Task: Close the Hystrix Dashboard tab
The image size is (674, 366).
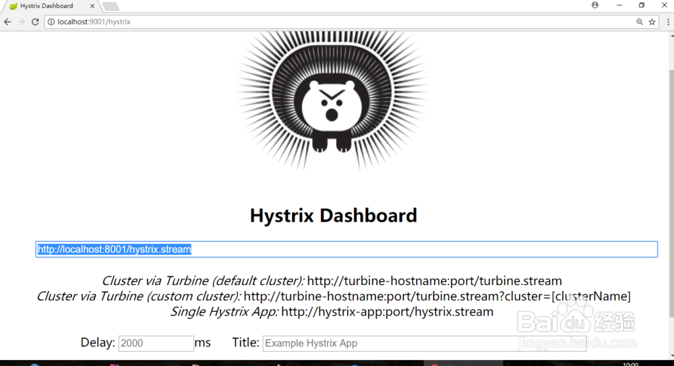Action: [x=92, y=6]
